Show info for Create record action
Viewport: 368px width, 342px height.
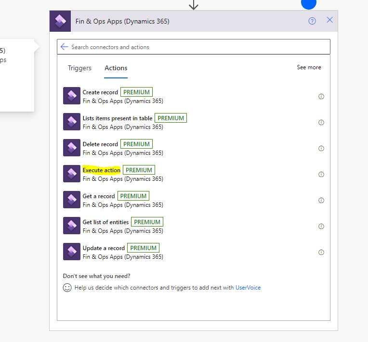[321, 97]
